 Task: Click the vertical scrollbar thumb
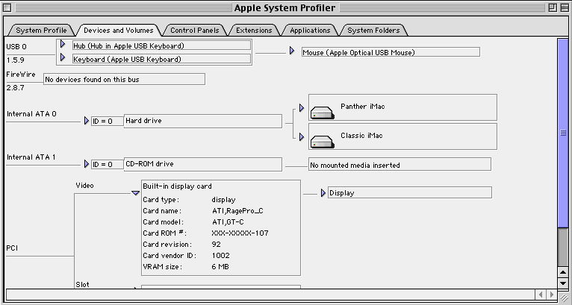(563, 133)
